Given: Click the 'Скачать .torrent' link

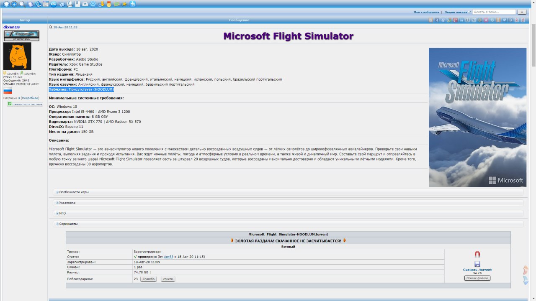Looking at the screenshot, I should (477, 270).
